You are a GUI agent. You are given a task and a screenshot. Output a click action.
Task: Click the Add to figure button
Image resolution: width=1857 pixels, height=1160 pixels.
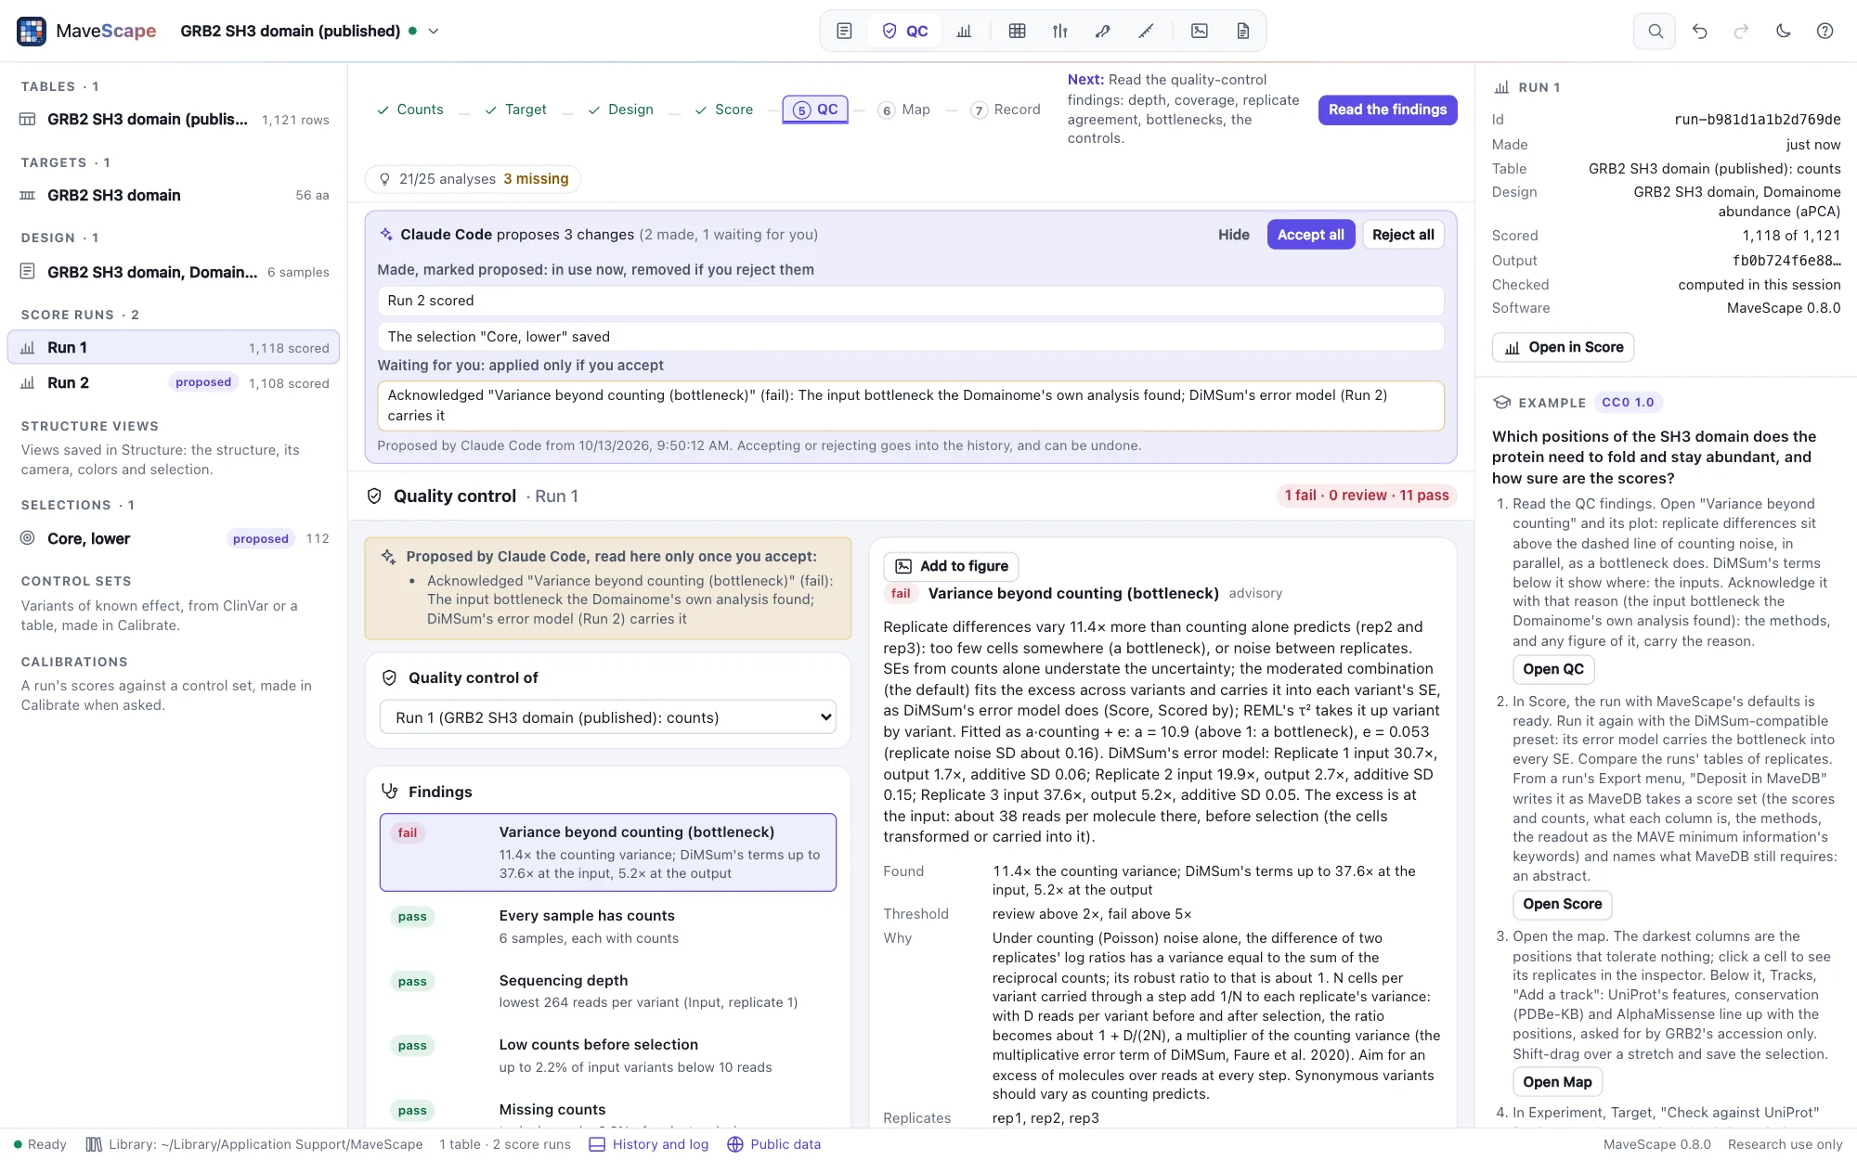(x=951, y=566)
